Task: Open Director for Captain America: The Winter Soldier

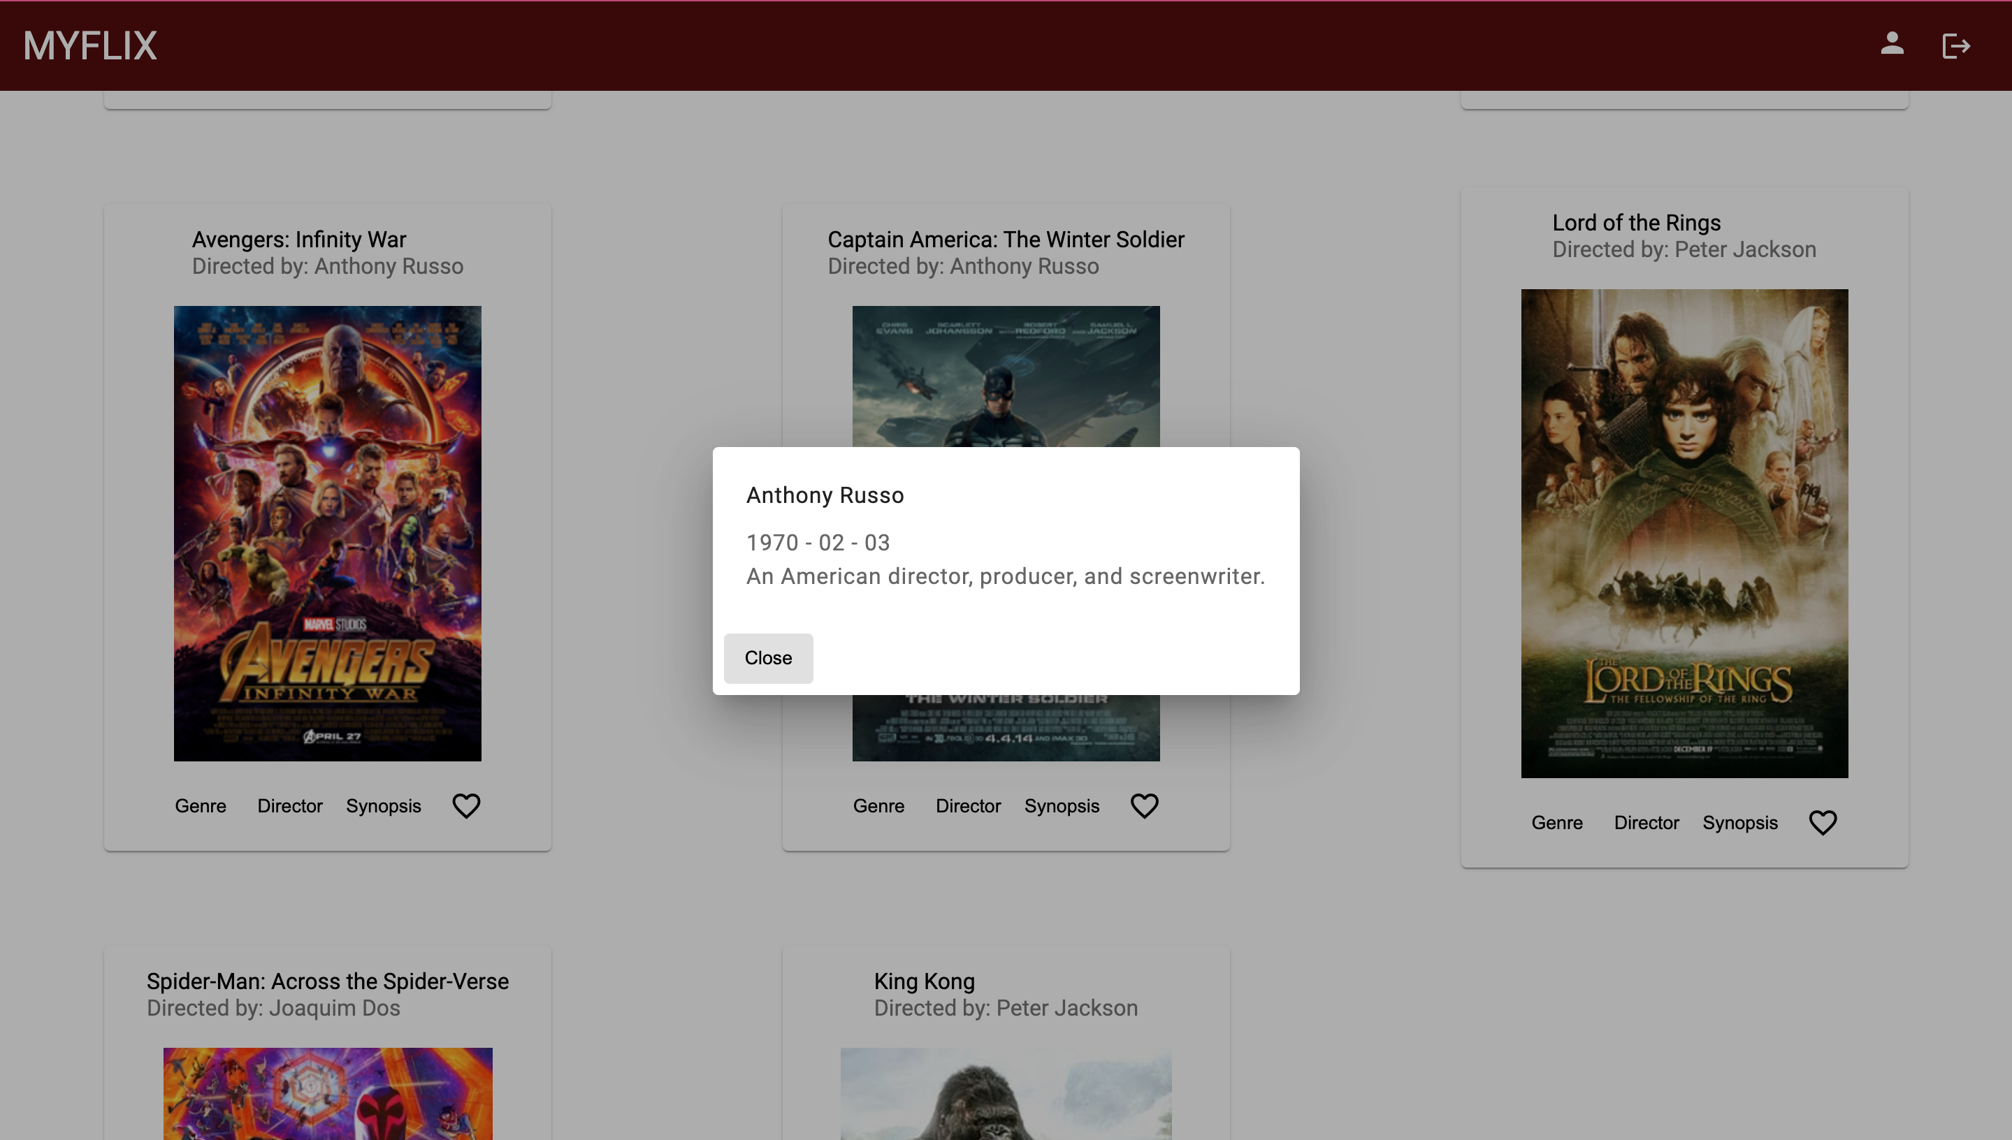Action: [x=968, y=805]
